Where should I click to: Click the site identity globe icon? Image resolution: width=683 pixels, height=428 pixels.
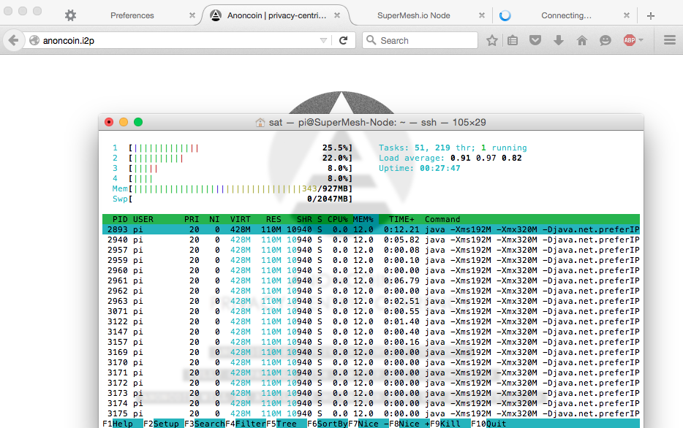[34, 40]
